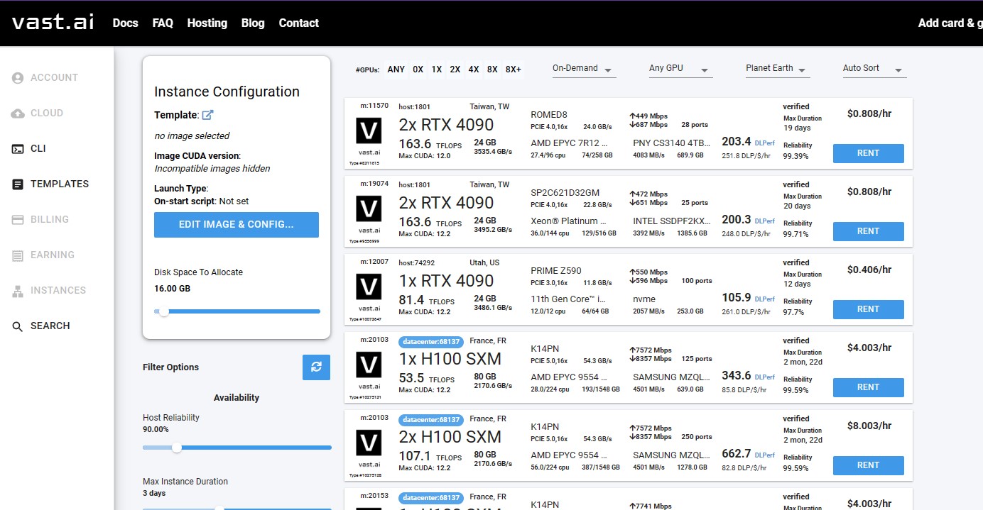
Task: Open the On-Demand pricing dropdown
Action: (582, 68)
